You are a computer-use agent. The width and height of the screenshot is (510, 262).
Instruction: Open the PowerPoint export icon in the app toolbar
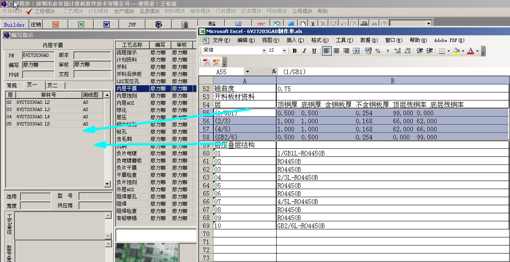coord(56,25)
